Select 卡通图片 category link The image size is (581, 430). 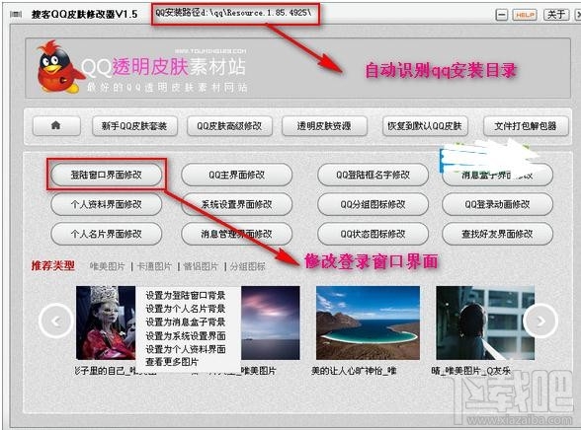[x=154, y=266]
